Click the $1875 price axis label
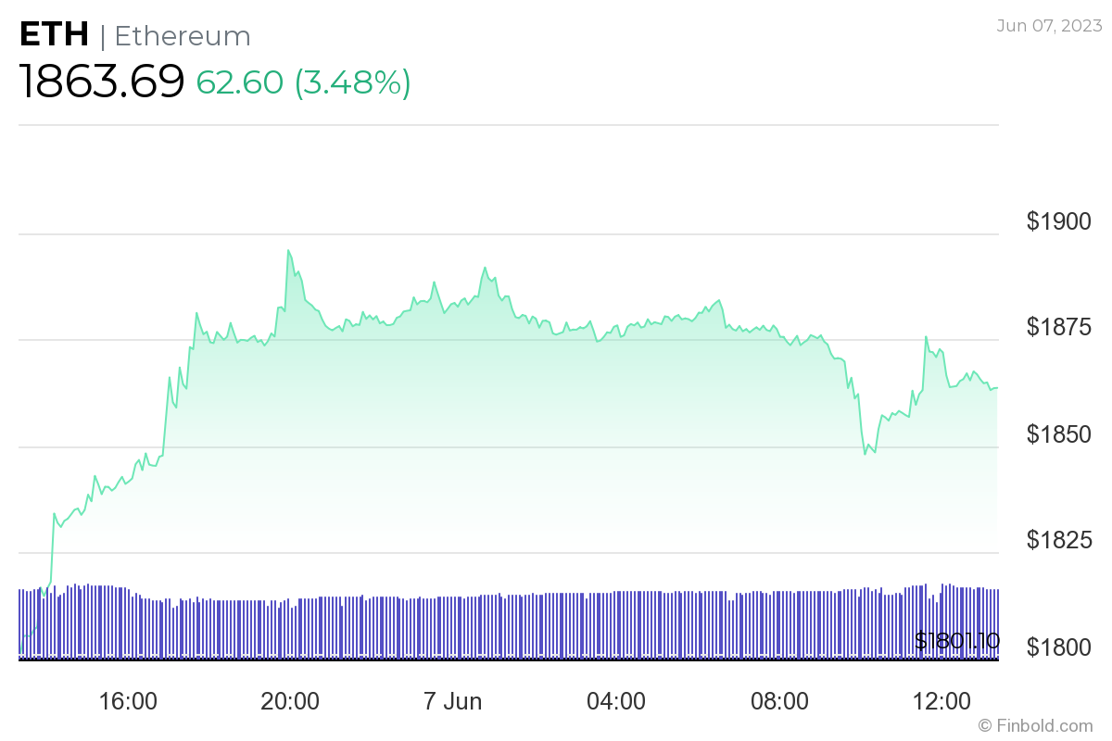This screenshot has height=741, width=1112. [1059, 327]
